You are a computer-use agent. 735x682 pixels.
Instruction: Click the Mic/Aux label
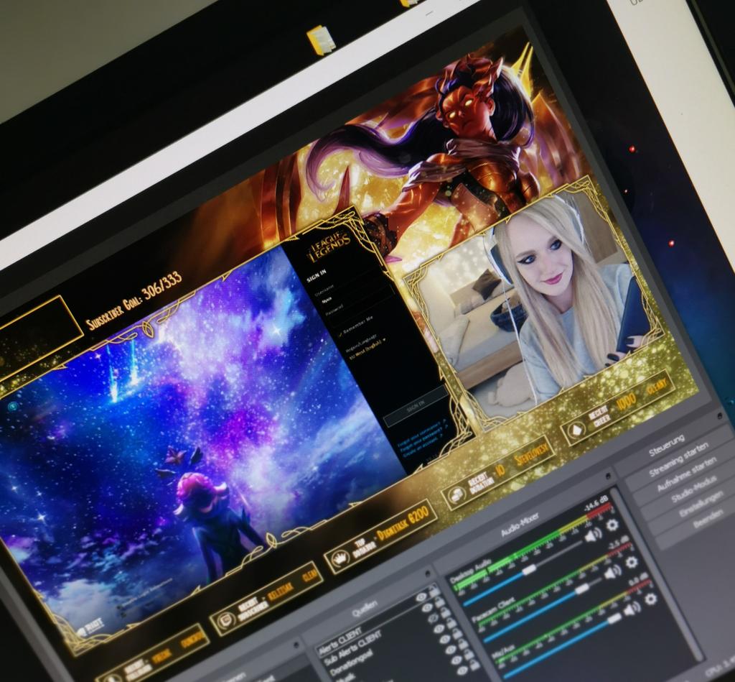point(503,653)
